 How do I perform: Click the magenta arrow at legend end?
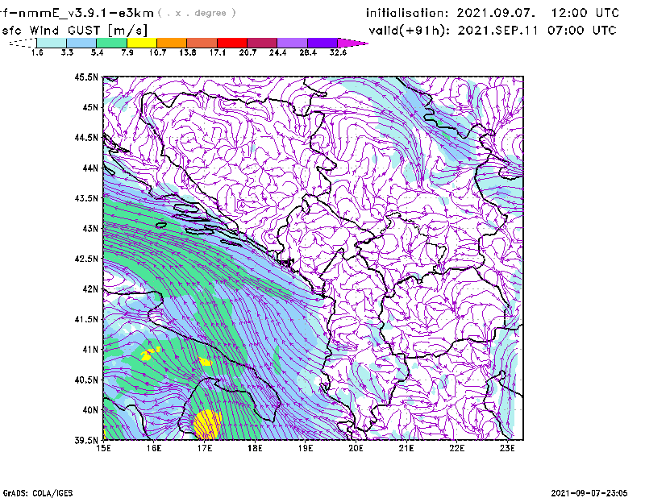point(352,43)
